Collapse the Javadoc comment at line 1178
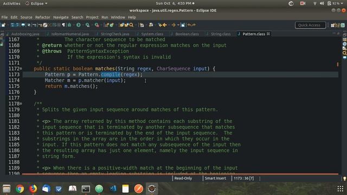 coord(21,103)
